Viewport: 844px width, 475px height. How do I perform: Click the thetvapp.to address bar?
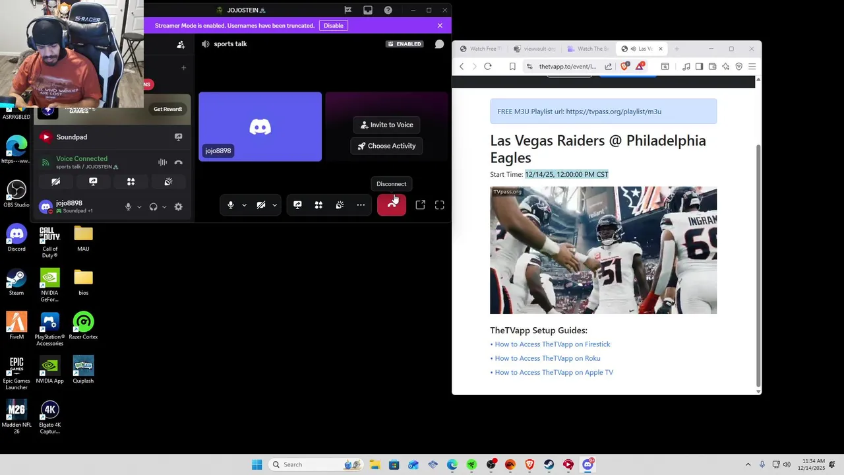pos(566,67)
